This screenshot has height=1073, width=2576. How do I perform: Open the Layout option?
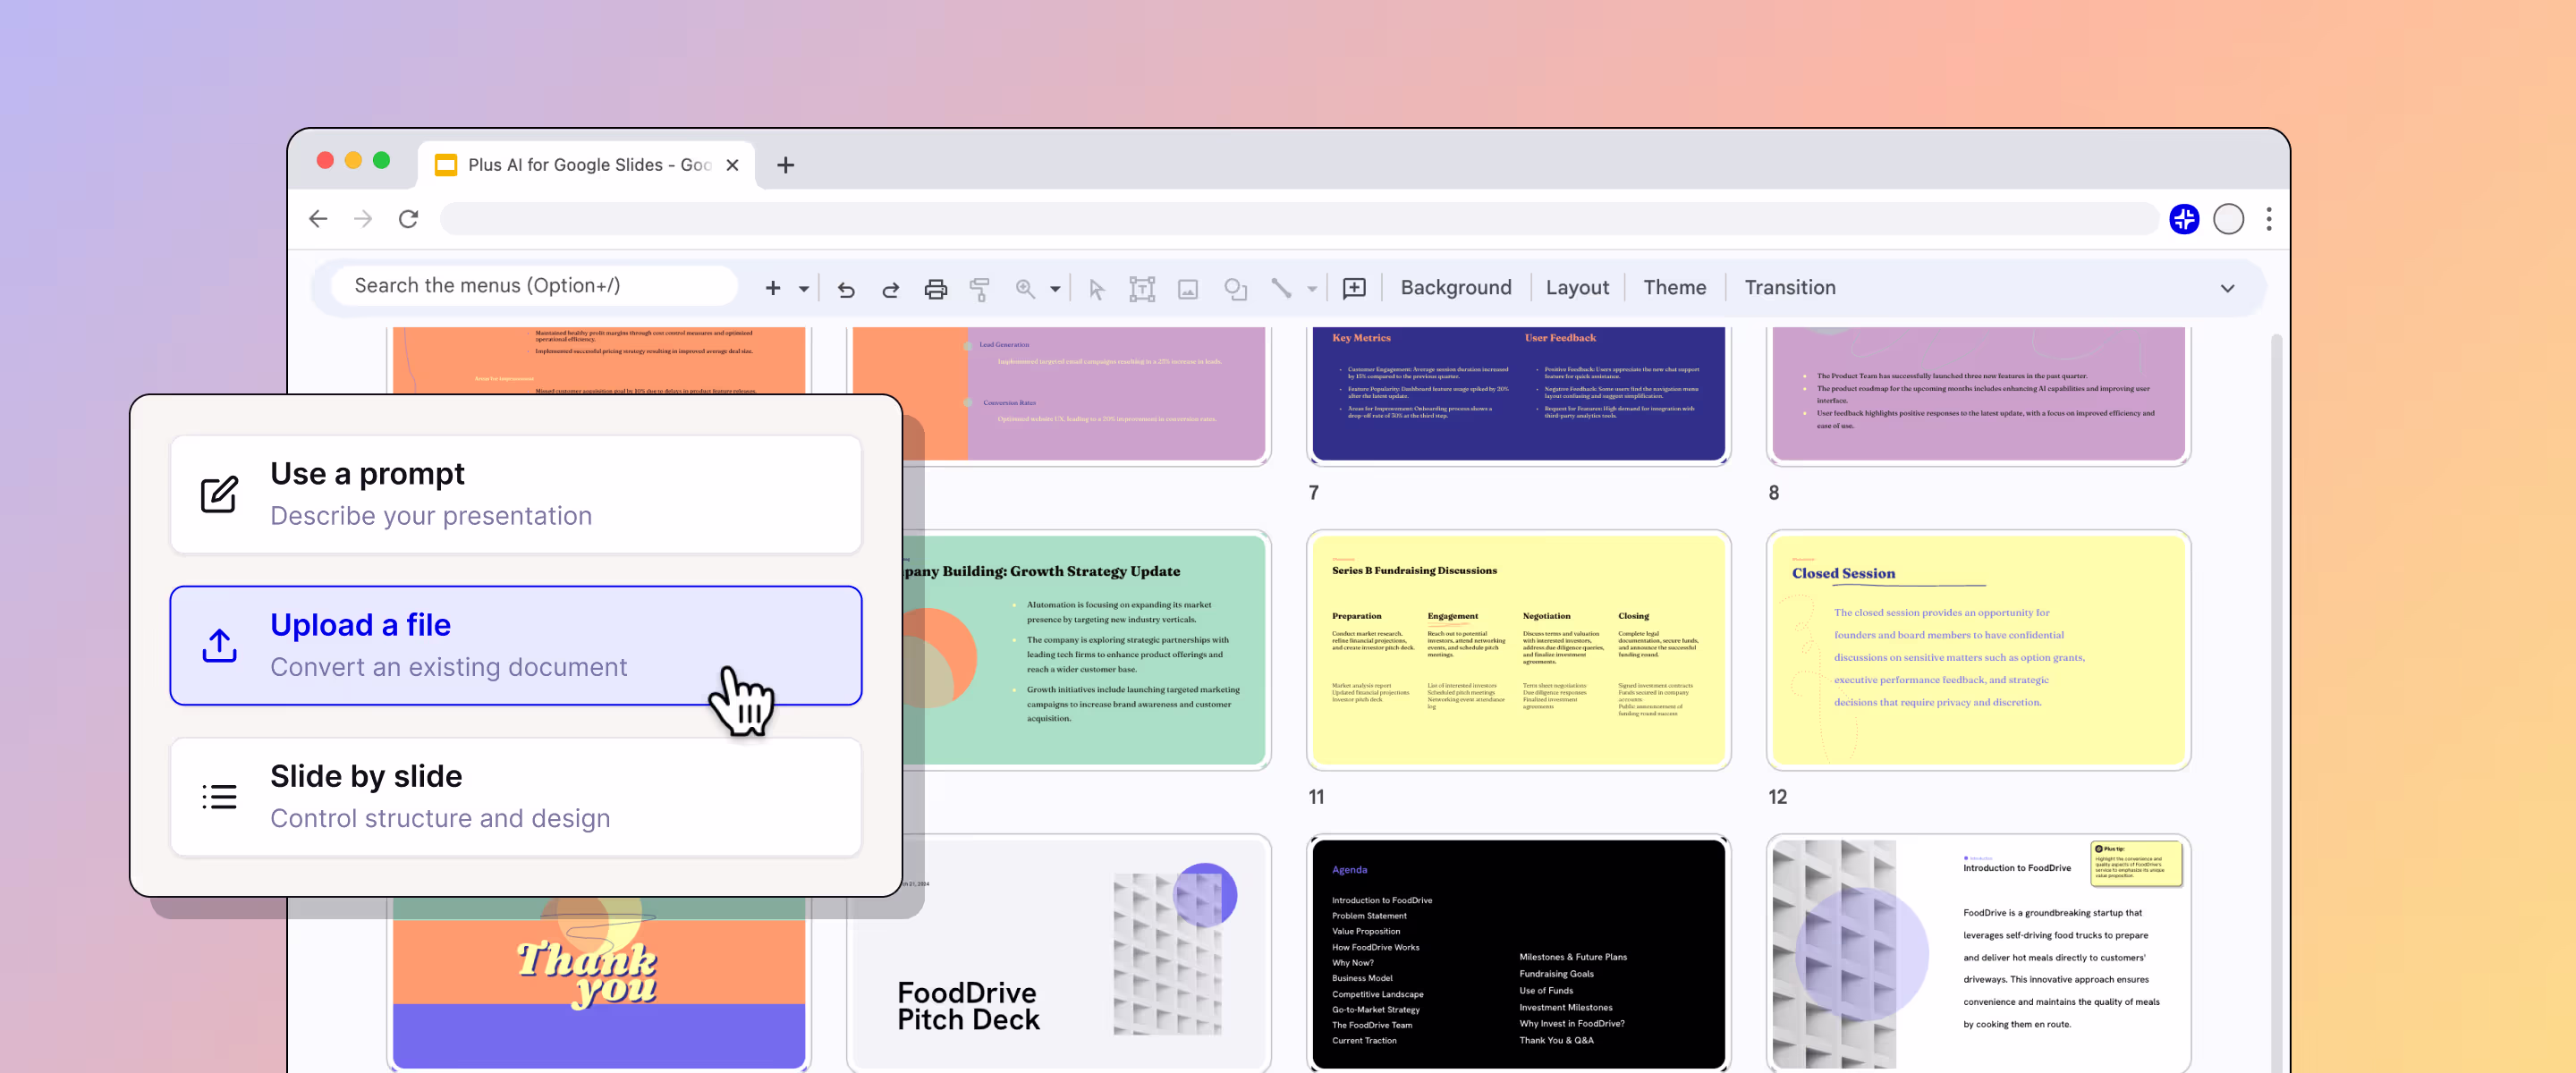pos(1577,288)
